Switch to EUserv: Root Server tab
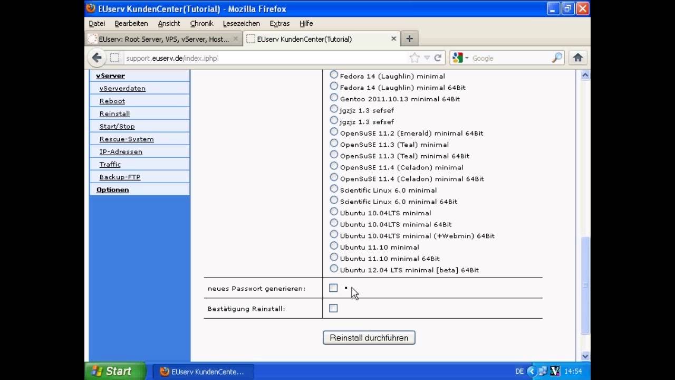675x380 pixels. click(163, 39)
